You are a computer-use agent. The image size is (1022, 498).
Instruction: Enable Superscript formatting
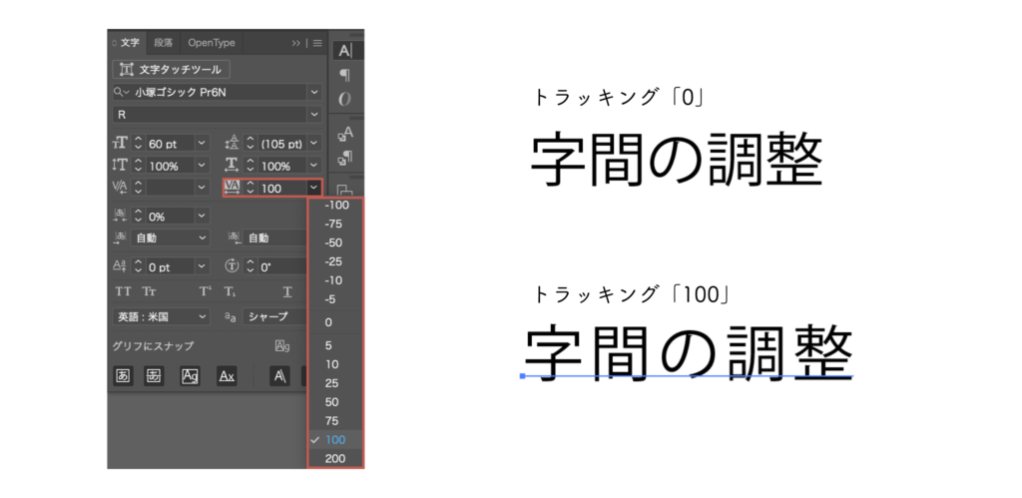click(x=205, y=291)
